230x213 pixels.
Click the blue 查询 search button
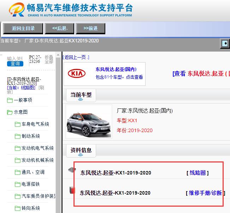(x=15, y=64)
